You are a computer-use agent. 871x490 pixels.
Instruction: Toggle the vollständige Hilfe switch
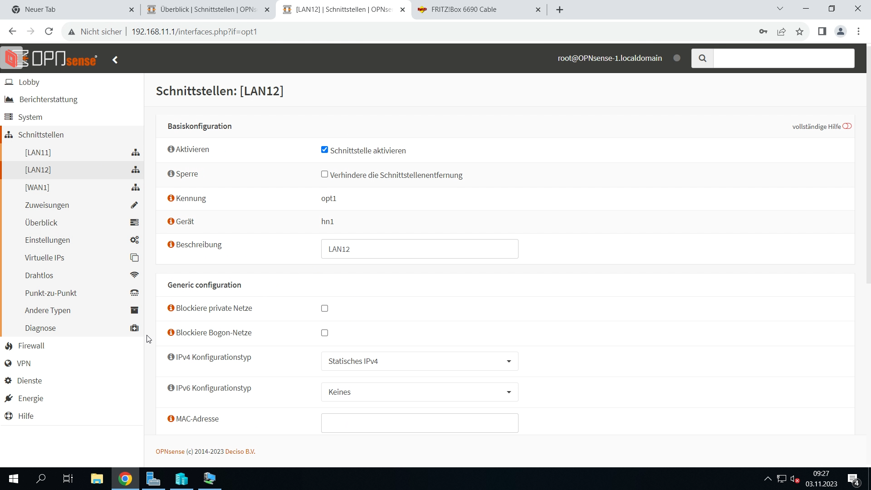point(847,126)
